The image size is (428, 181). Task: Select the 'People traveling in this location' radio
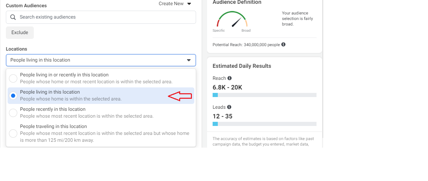(x=13, y=134)
